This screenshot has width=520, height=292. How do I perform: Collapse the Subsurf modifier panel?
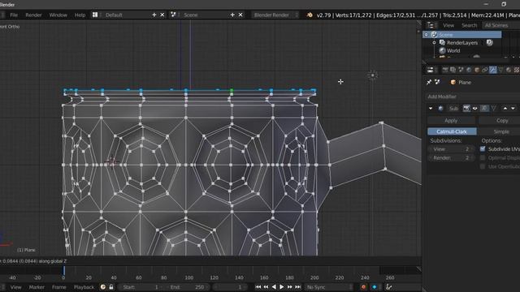coord(431,108)
